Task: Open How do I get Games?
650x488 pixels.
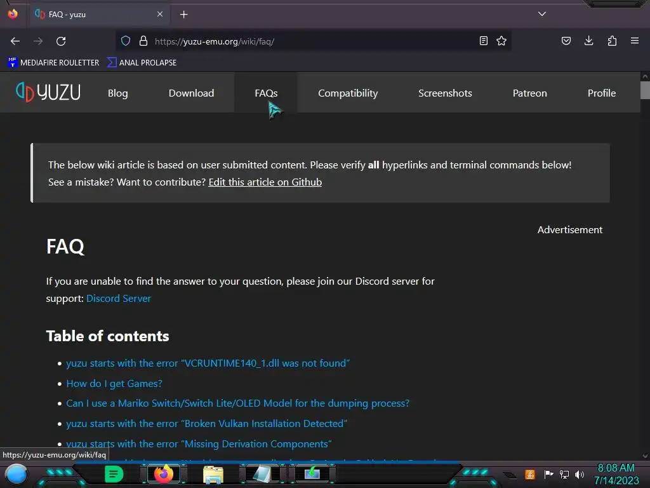Action: coord(114,383)
